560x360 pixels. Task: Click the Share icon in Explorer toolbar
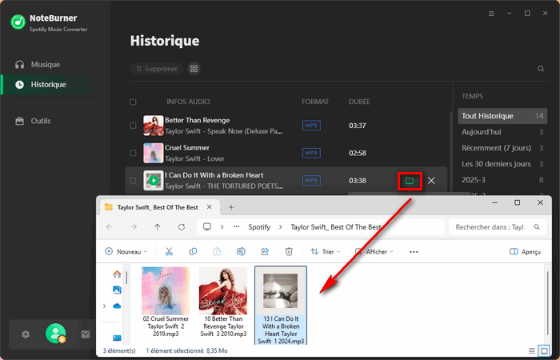tap(265, 252)
